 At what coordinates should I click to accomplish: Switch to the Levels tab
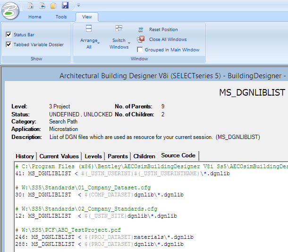pos(93,156)
